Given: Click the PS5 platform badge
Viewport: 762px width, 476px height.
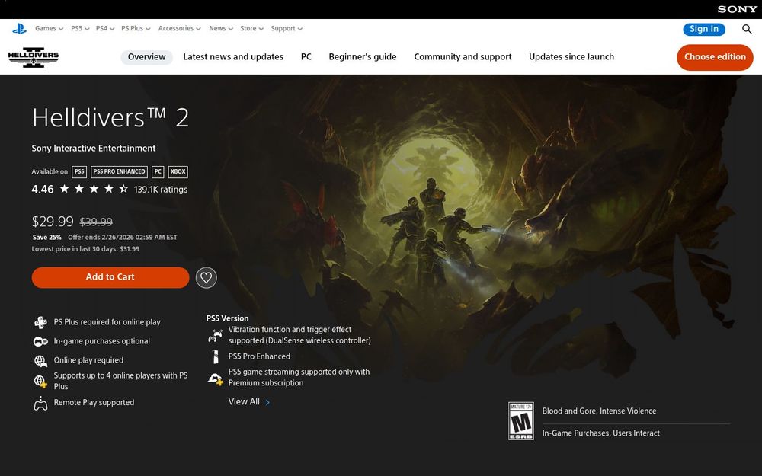Looking at the screenshot, I should pyautogui.click(x=79, y=171).
